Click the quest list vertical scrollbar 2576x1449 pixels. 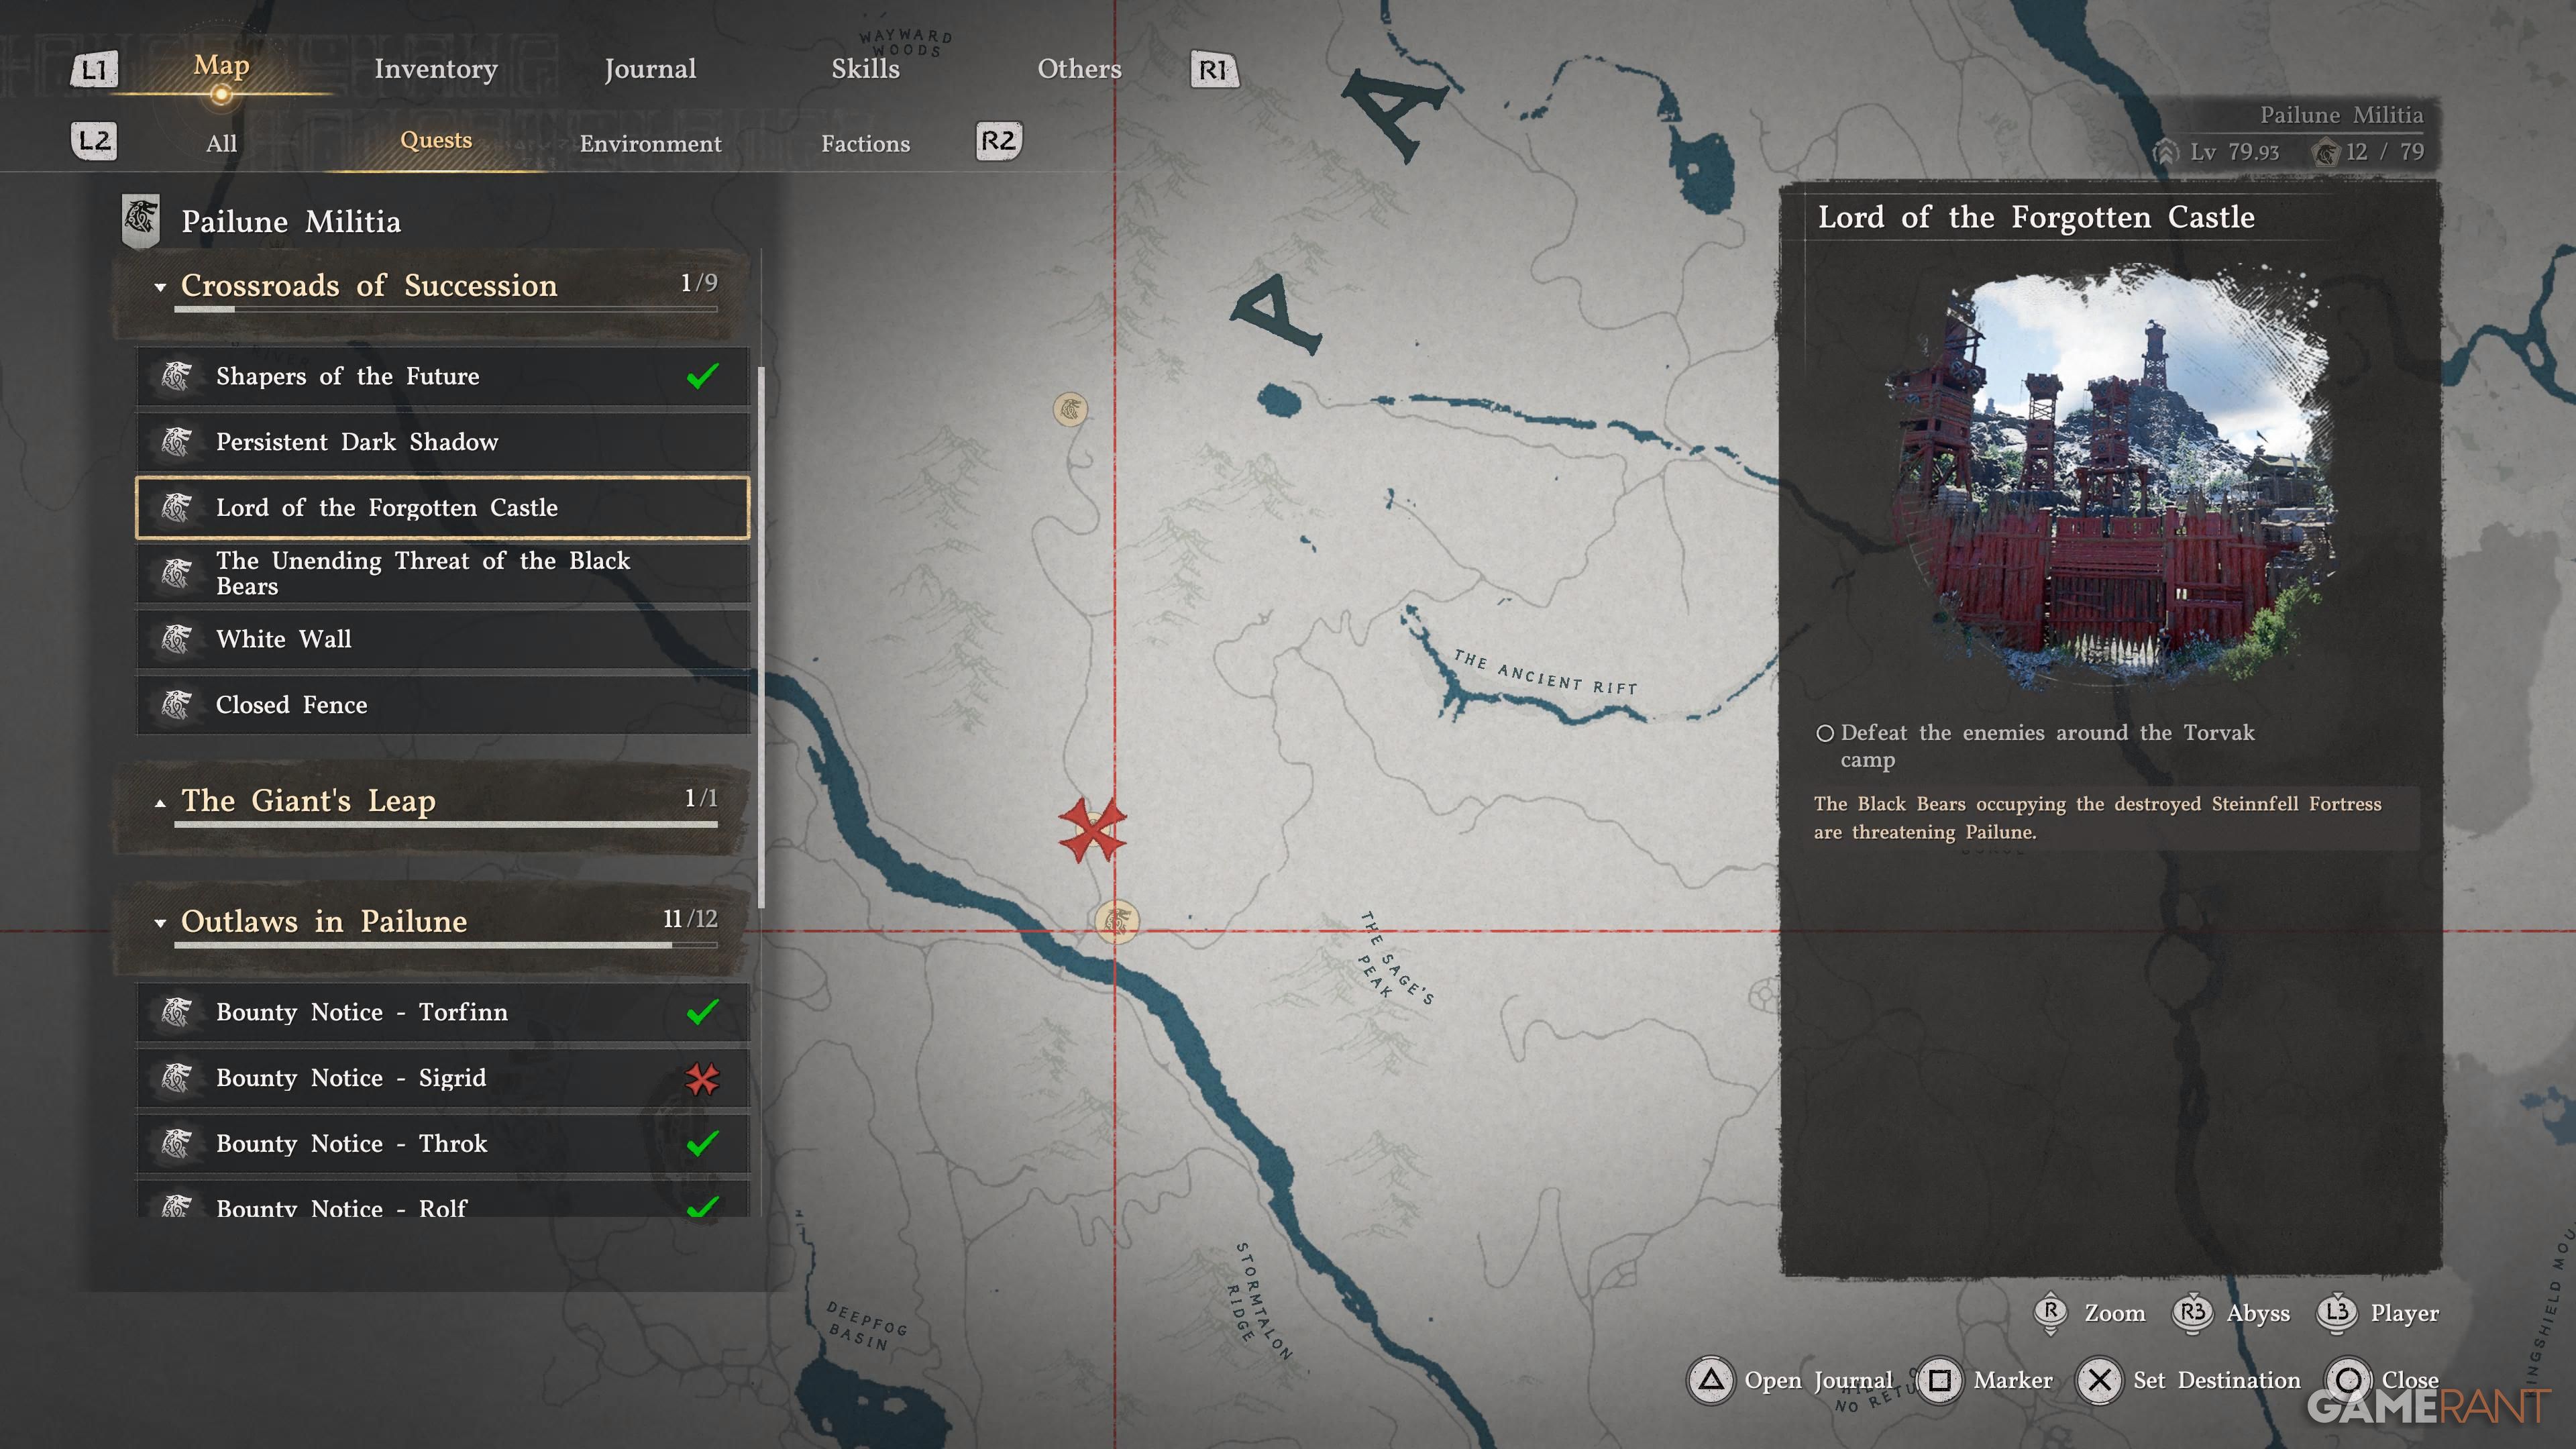tap(761, 637)
